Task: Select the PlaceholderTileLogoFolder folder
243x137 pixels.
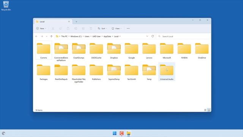Action: tap(79, 73)
